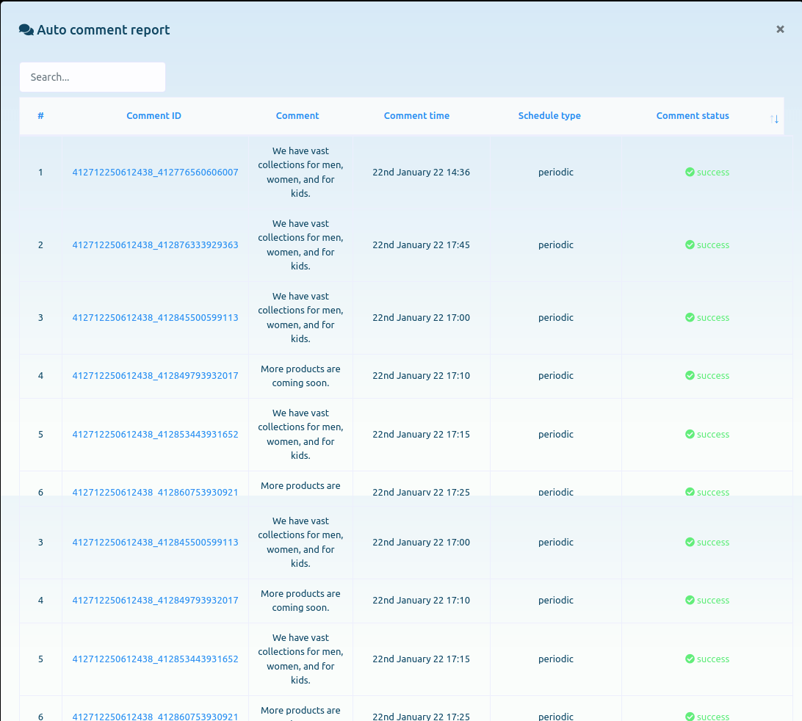Focus the Search input field
This screenshot has width=802, height=721.
[93, 77]
